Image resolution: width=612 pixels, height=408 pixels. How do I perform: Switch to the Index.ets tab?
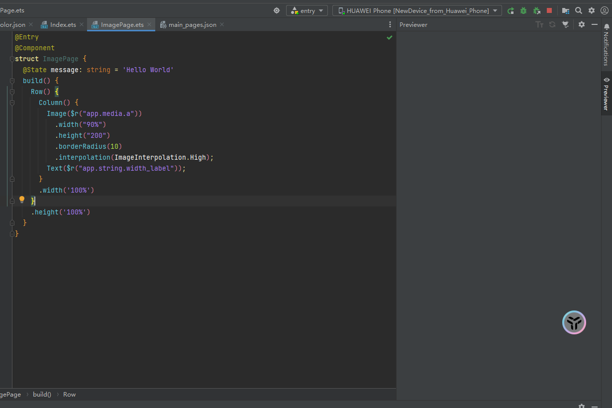coord(63,24)
